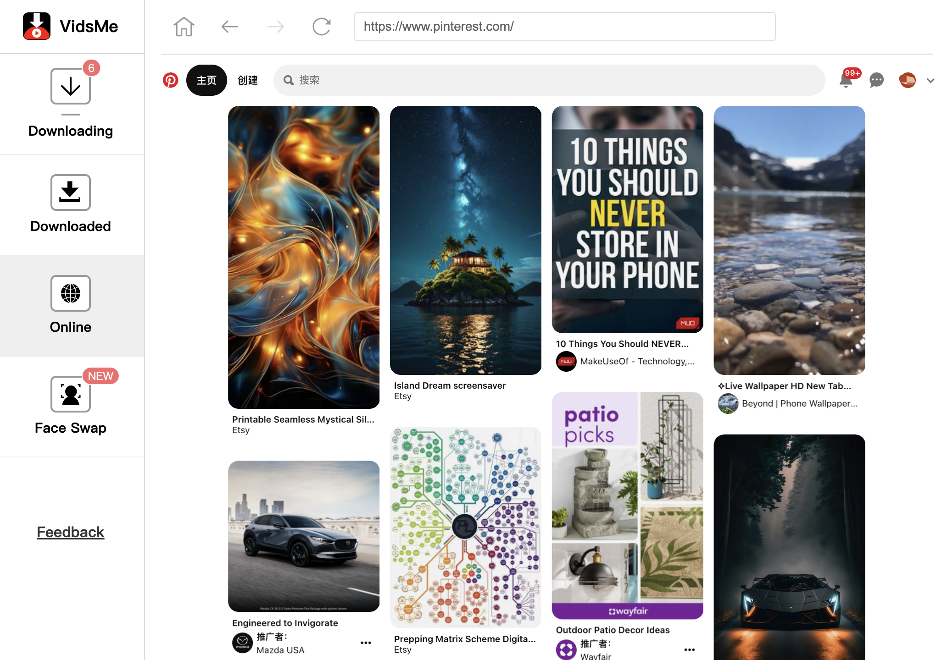
Task: Open the 10 Things phone pin image
Action: pos(627,219)
